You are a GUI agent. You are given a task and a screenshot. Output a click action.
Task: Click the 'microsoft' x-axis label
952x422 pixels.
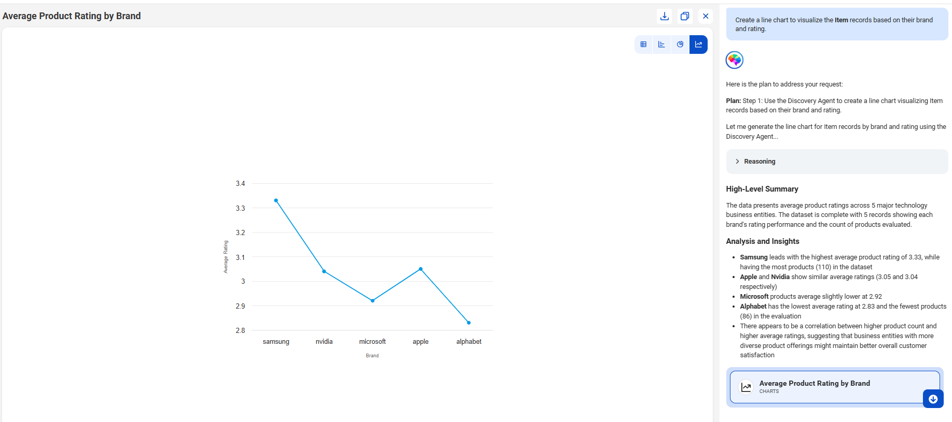click(372, 342)
